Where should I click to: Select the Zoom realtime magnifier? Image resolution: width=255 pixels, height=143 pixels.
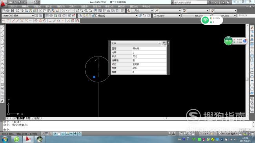(x=82, y=11)
